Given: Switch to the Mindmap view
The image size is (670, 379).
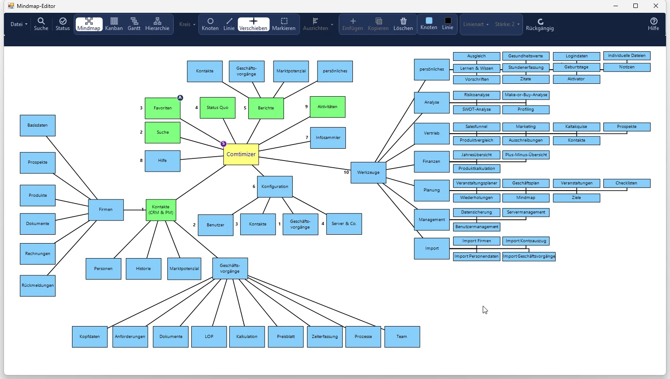Looking at the screenshot, I should pyautogui.click(x=89, y=24).
